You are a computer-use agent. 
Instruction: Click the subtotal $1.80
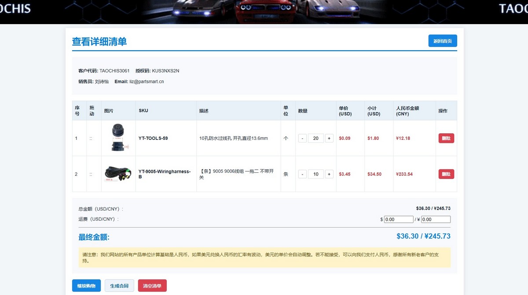[373, 138]
